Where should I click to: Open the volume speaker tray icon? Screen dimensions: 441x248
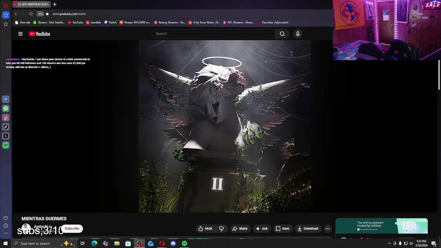pos(411,244)
